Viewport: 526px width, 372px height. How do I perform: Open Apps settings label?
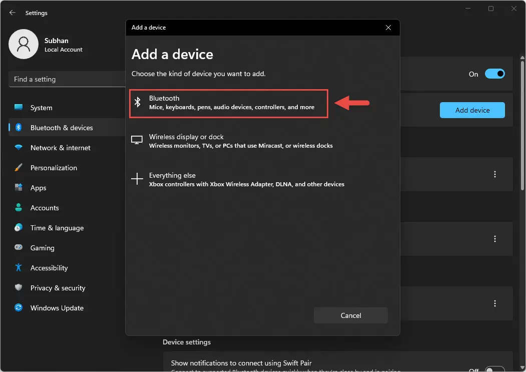pyautogui.click(x=38, y=188)
